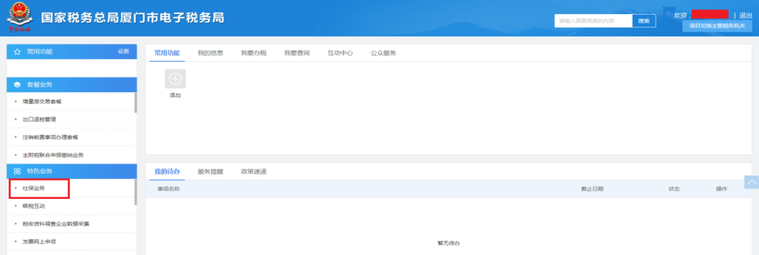The width and height of the screenshot is (759, 255).
Task: Click the cube icon beside 套餐业务
Action: (17, 85)
